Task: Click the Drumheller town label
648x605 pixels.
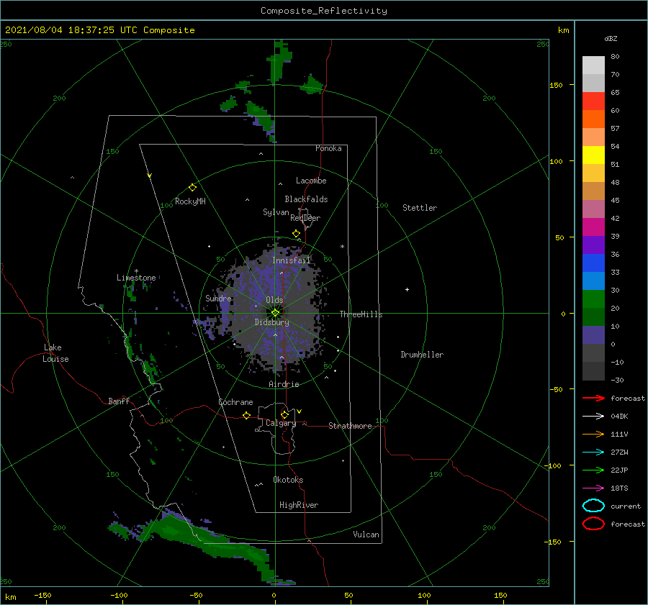Action: click(x=422, y=355)
